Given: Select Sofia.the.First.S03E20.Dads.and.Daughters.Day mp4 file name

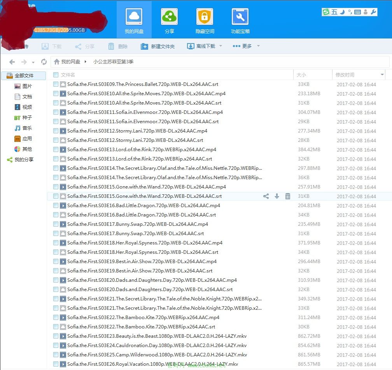Looking at the screenshot, I should (152, 280).
